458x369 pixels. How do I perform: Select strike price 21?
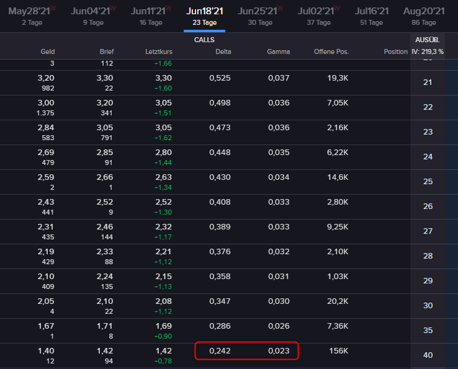(428, 82)
